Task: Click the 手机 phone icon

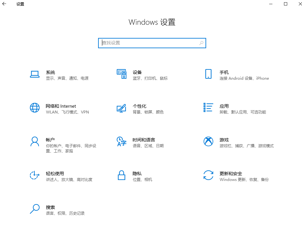Action: (208, 74)
